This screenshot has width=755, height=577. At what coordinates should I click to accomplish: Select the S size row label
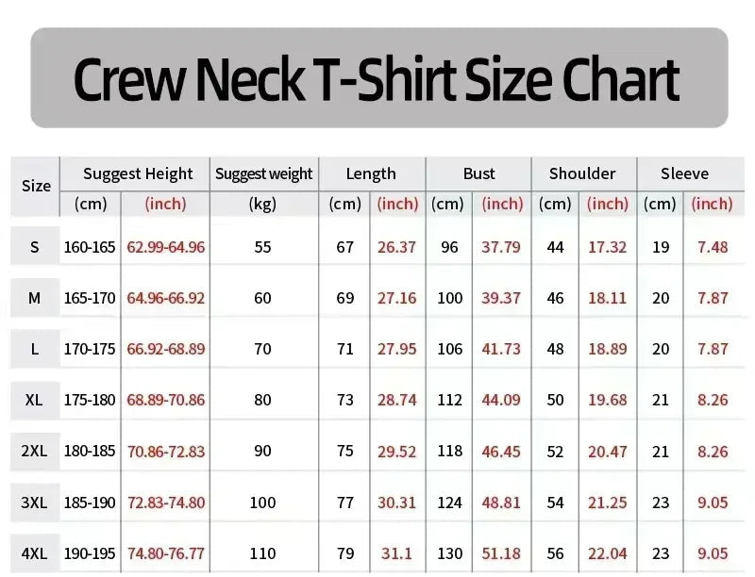35,247
